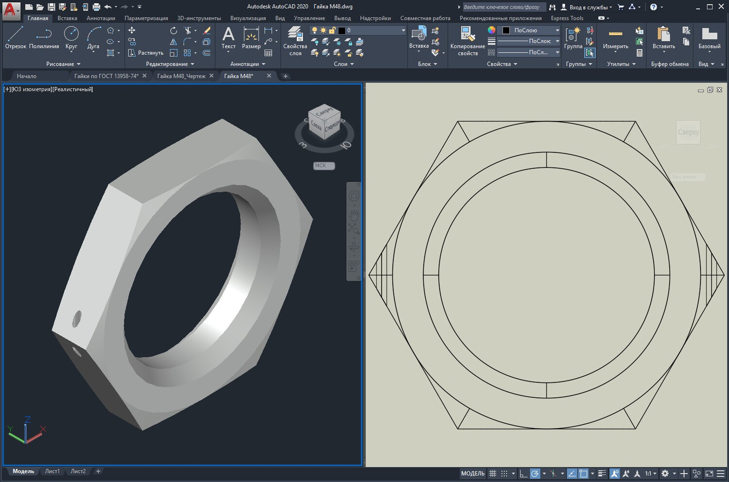Select the Отрезок line tool
The image size is (729, 482).
(16, 38)
